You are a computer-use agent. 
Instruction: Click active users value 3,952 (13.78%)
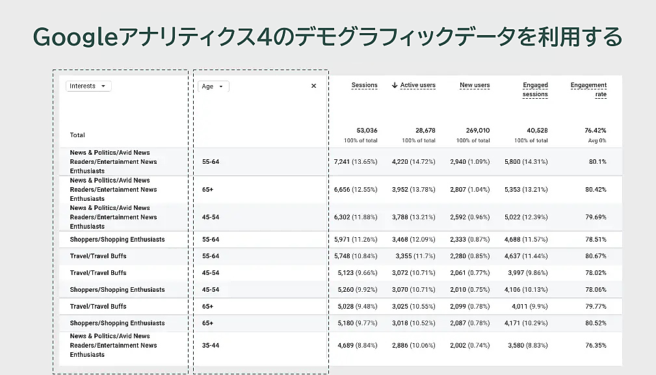coord(413,189)
